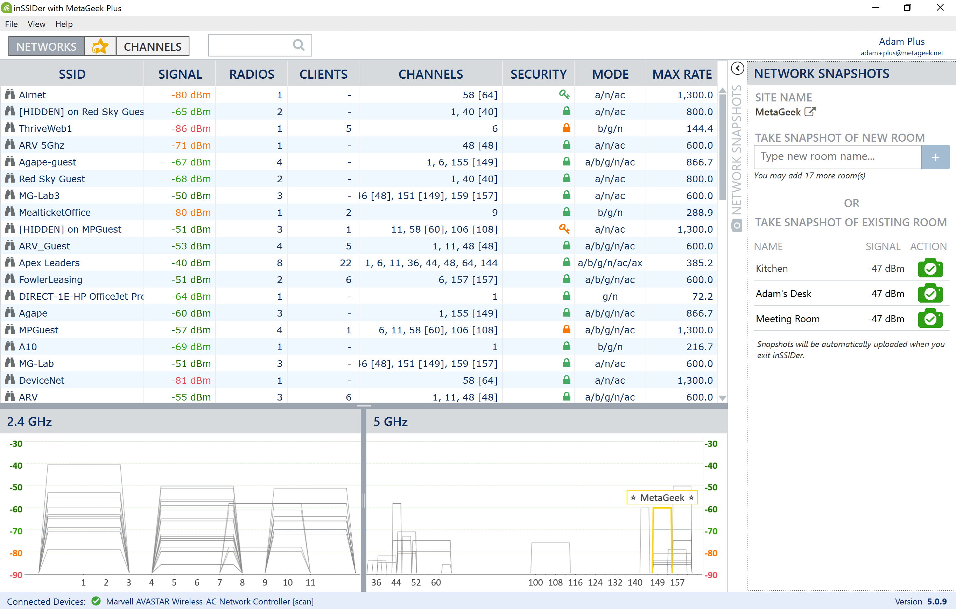Open the View menu
The width and height of the screenshot is (956, 609).
click(x=36, y=24)
